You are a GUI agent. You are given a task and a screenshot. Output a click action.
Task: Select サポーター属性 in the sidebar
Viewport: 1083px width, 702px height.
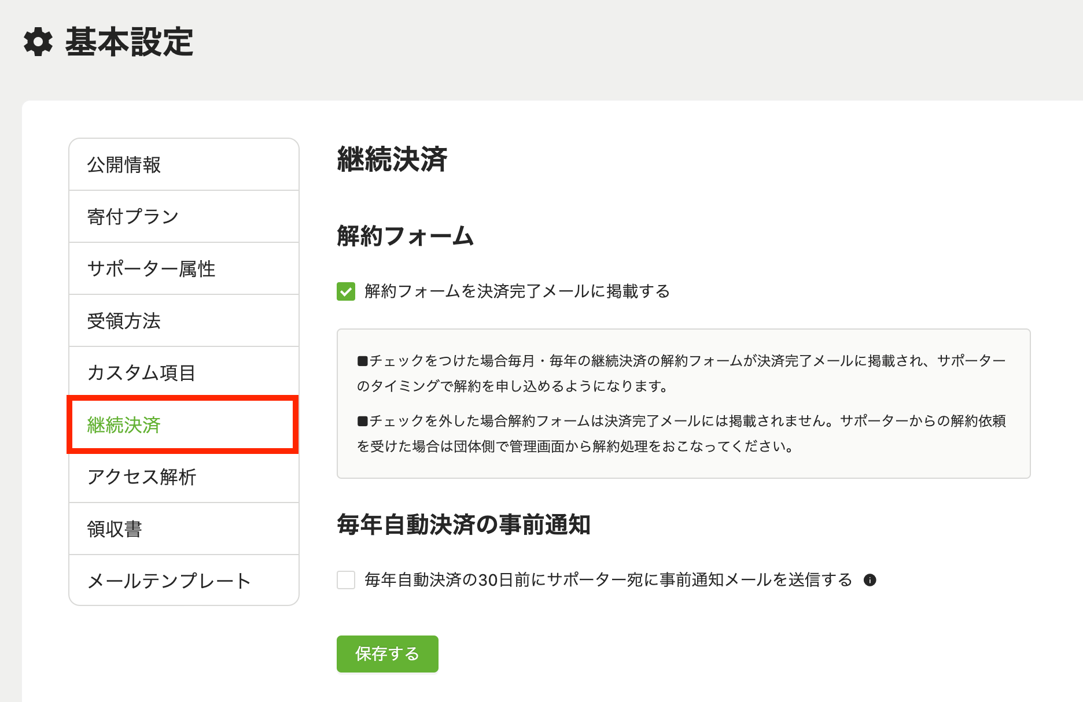click(184, 269)
